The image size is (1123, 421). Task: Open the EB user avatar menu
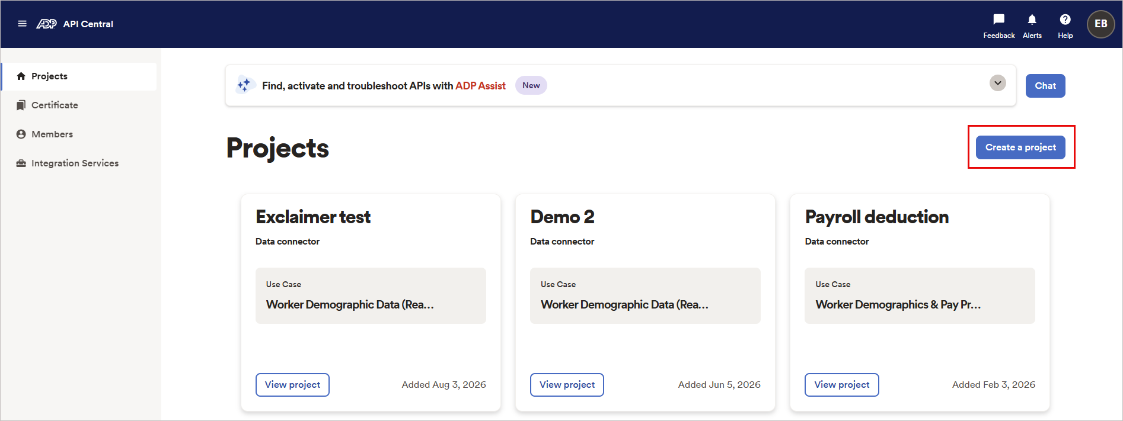point(1100,24)
